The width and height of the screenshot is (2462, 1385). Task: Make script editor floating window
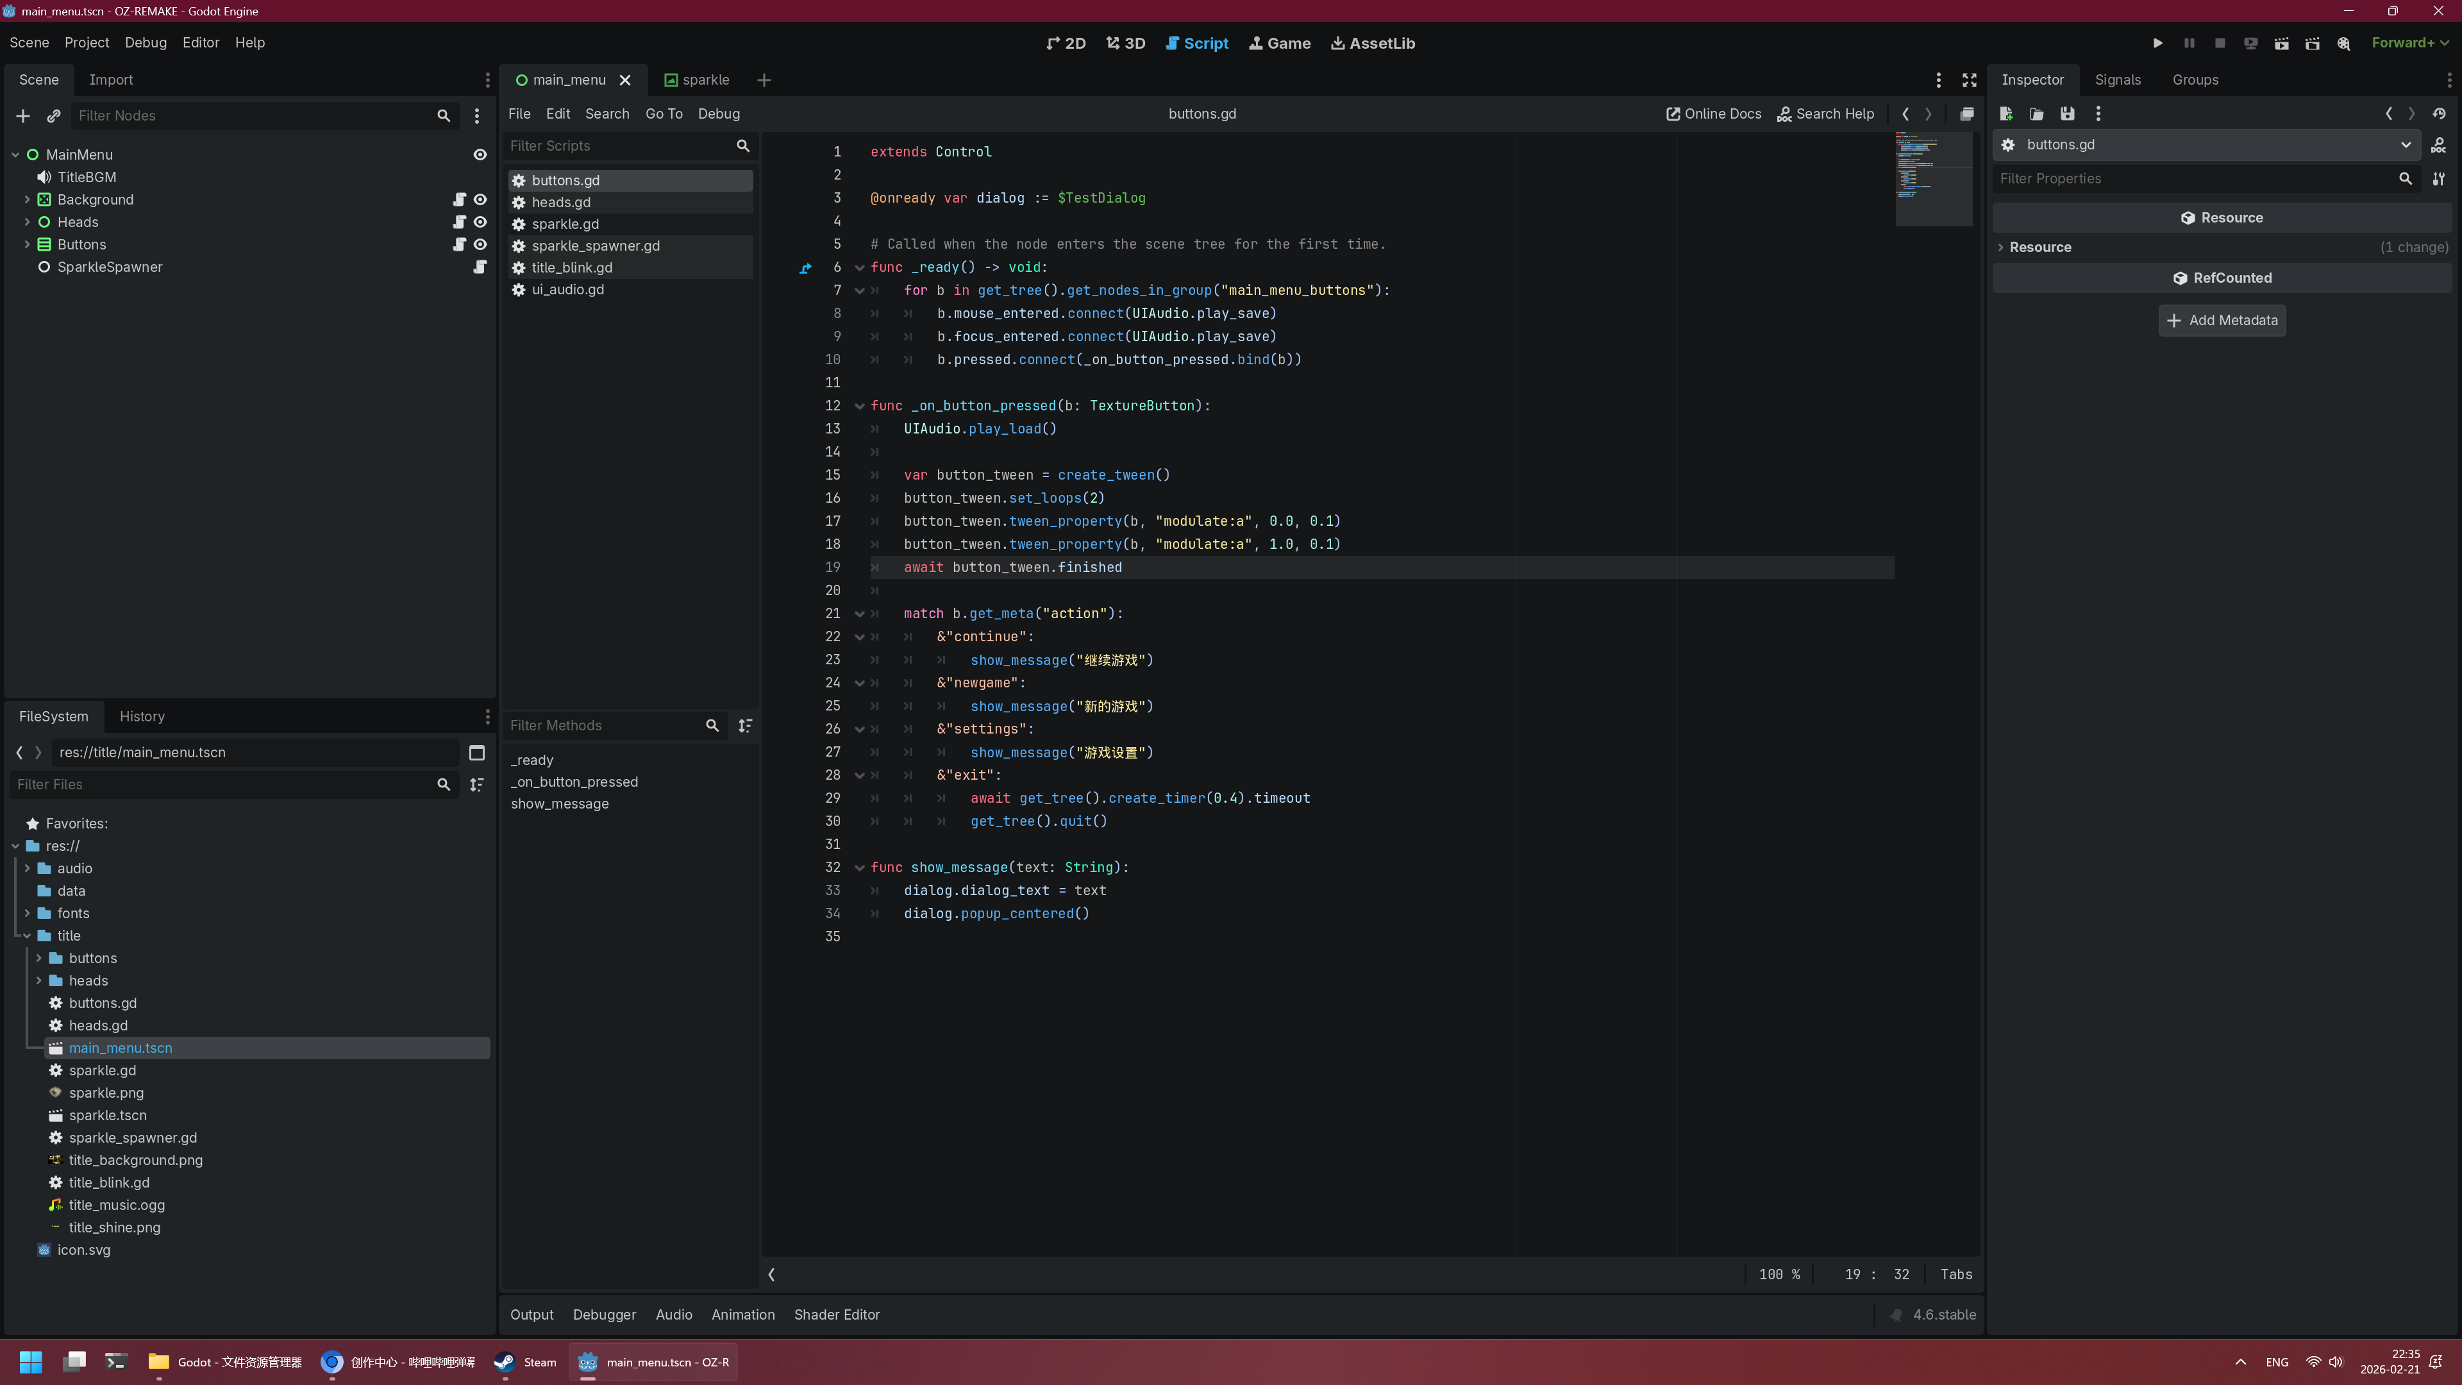(x=1966, y=113)
